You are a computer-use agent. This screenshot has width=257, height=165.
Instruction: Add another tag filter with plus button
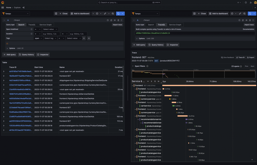pyautogui.click(x=89, y=38)
